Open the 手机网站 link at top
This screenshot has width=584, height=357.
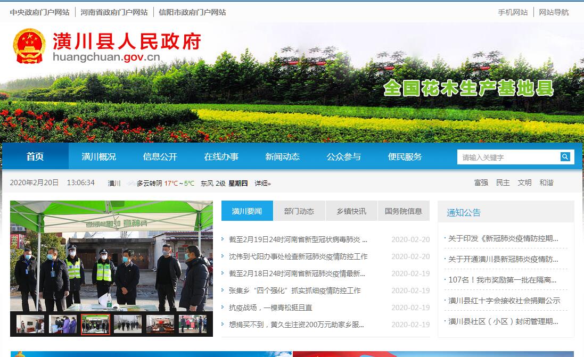[513, 12]
